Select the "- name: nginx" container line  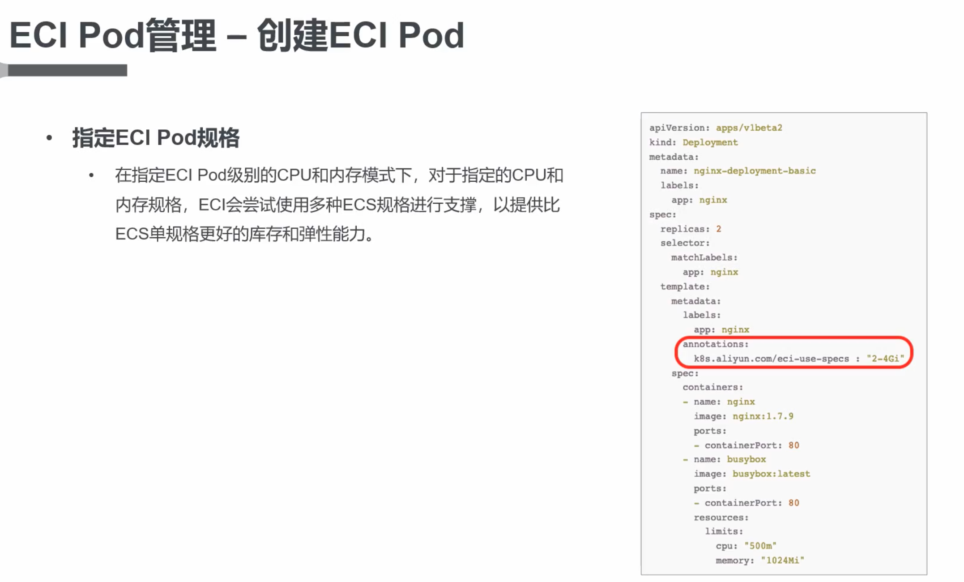[x=718, y=402]
